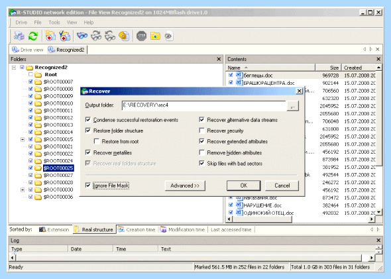
Task: Click Contents list scroll down arrow
Action: tap(379, 212)
